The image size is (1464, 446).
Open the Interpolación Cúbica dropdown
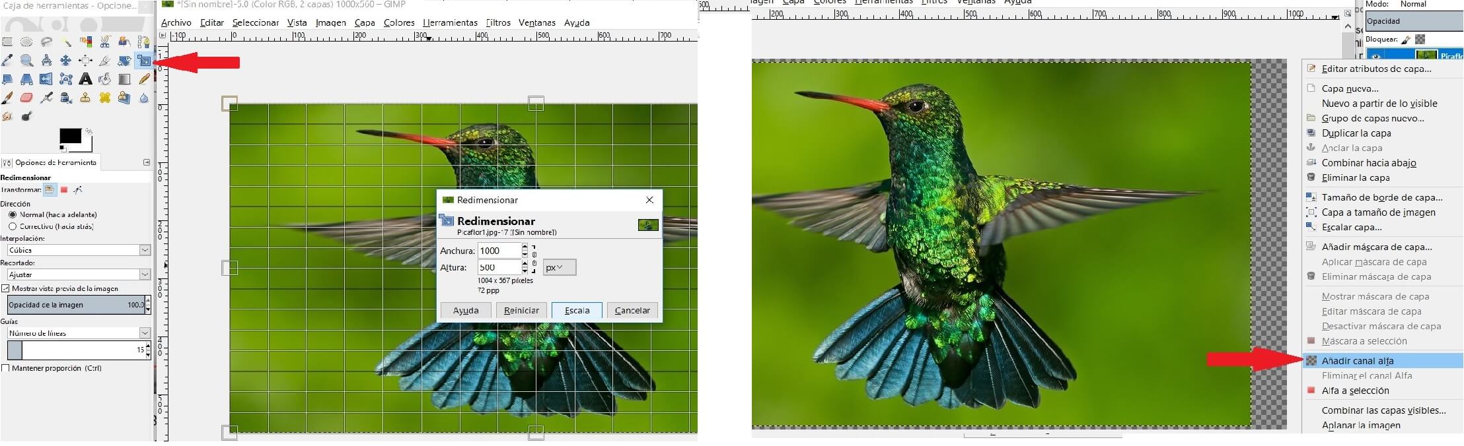(79, 250)
